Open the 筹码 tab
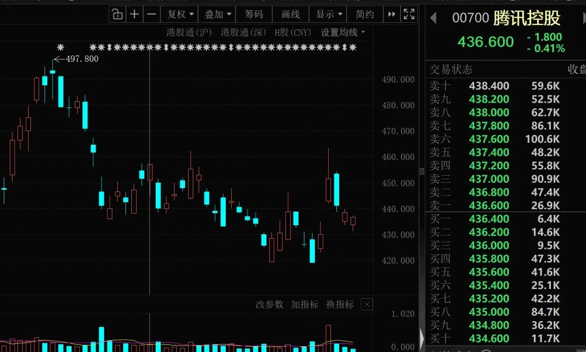 click(x=254, y=14)
